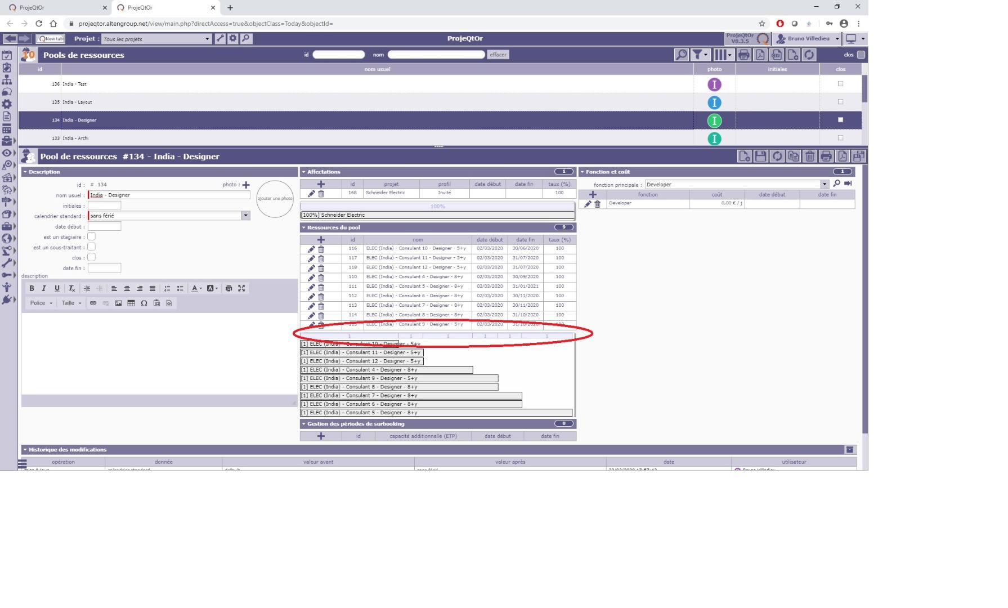Undo changes with the detail refresh icon
This screenshot has width=1008, height=608.
pos(777,157)
